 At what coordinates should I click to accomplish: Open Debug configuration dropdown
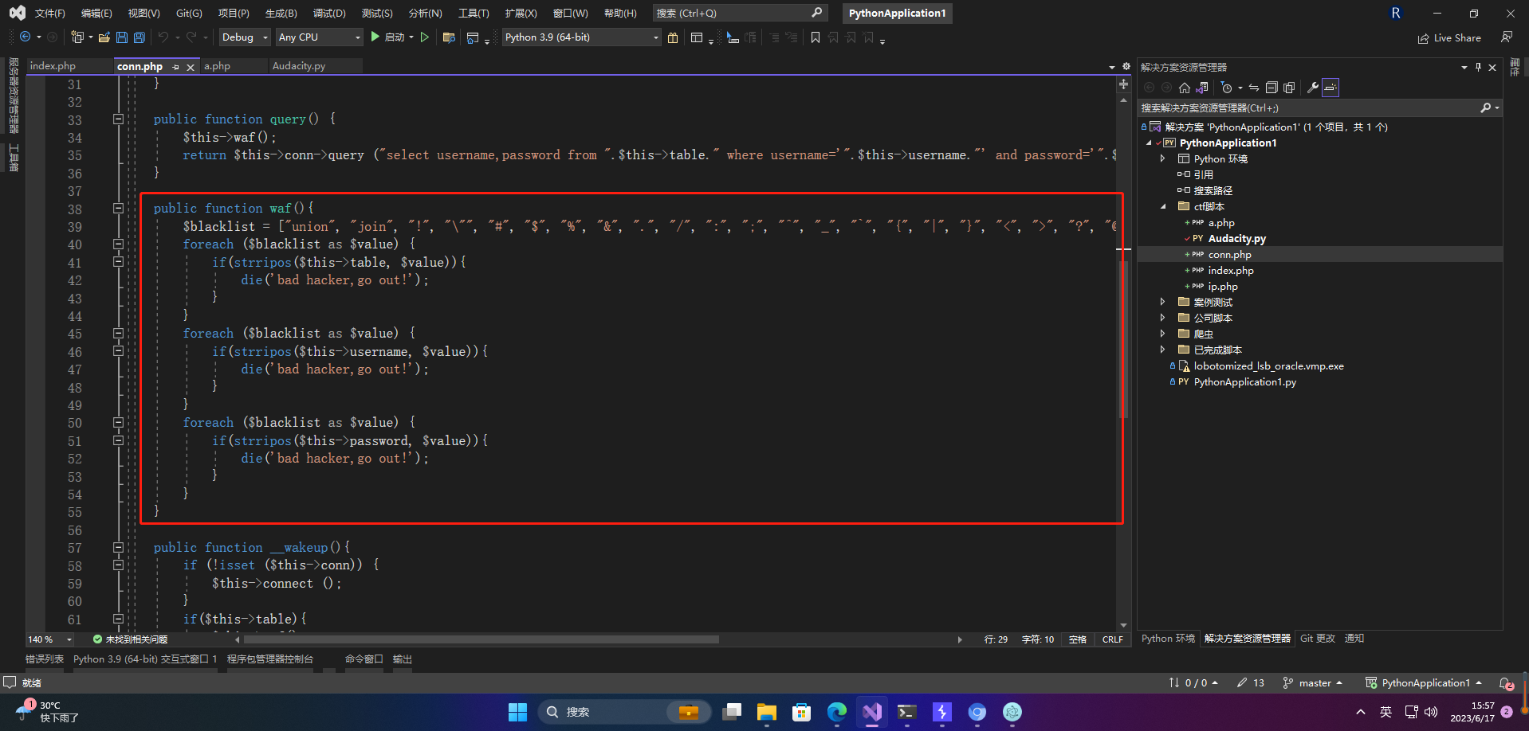click(244, 37)
